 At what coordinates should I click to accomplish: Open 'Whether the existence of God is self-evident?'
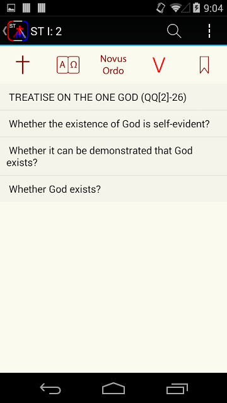click(113, 124)
